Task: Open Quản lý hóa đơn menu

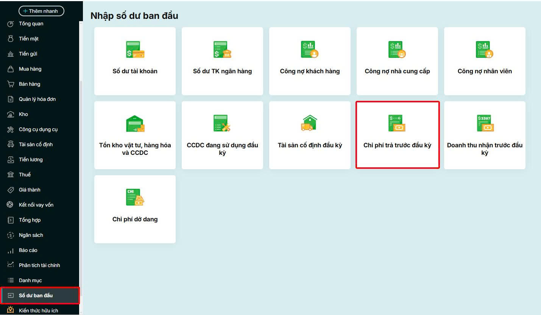Action: click(x=37, y=99)
